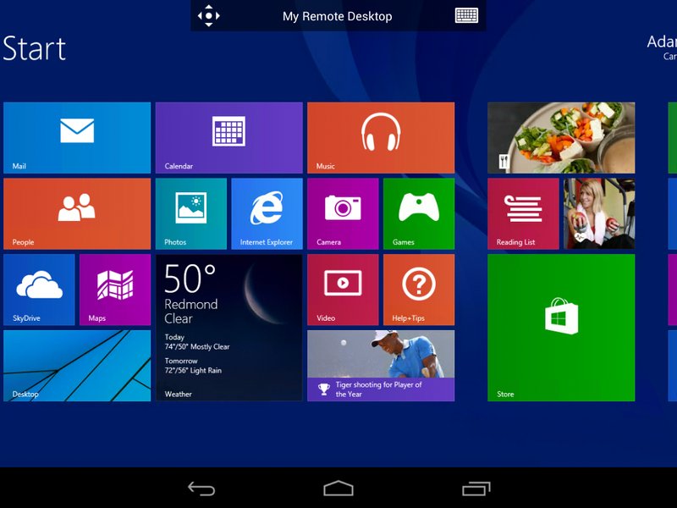Open the Reading List tile
Image resolution: width=677 pixels, height=508 pixels.
[x=523, y=214]
